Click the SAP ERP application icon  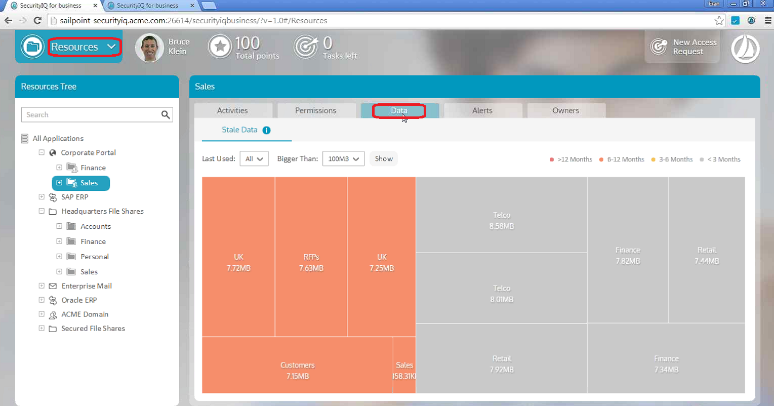[x=53, y=197]
